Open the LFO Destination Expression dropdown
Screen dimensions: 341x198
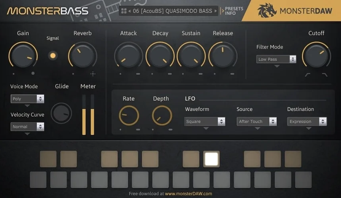point(307,121)
